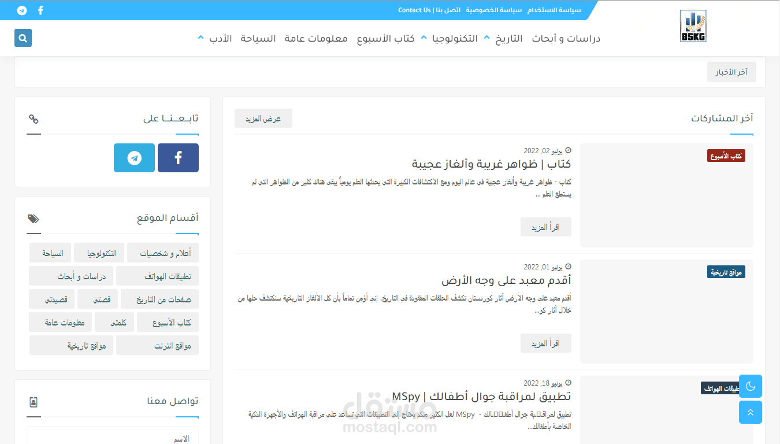
Task: Open the search magnifier button
Action: pos(23,38)
